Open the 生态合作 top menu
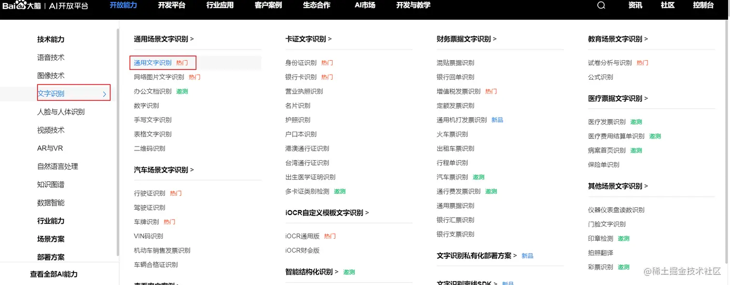730x285 pixels. click(317, 5)
